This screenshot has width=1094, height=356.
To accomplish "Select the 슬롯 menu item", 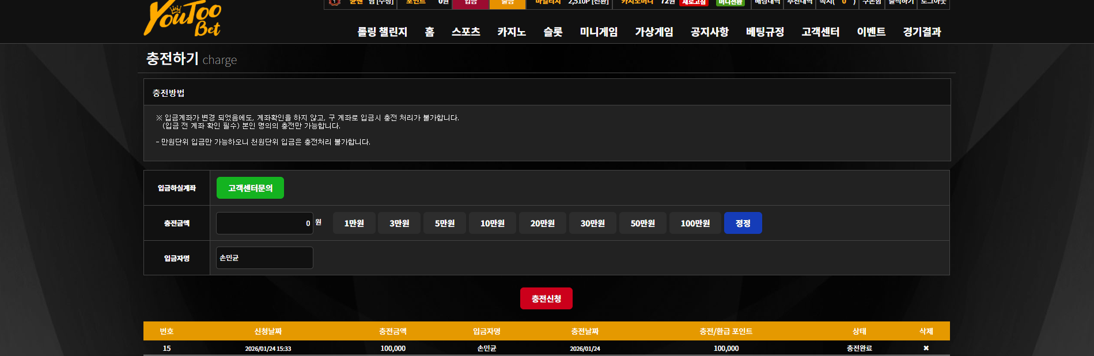I will 553,32.
